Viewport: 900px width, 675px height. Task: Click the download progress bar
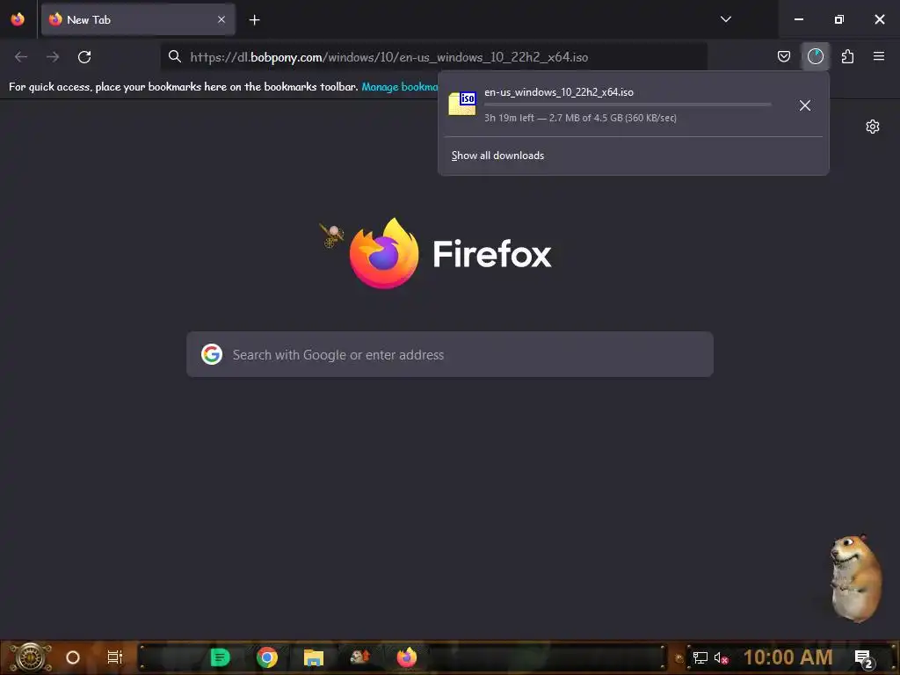point(628,105)
